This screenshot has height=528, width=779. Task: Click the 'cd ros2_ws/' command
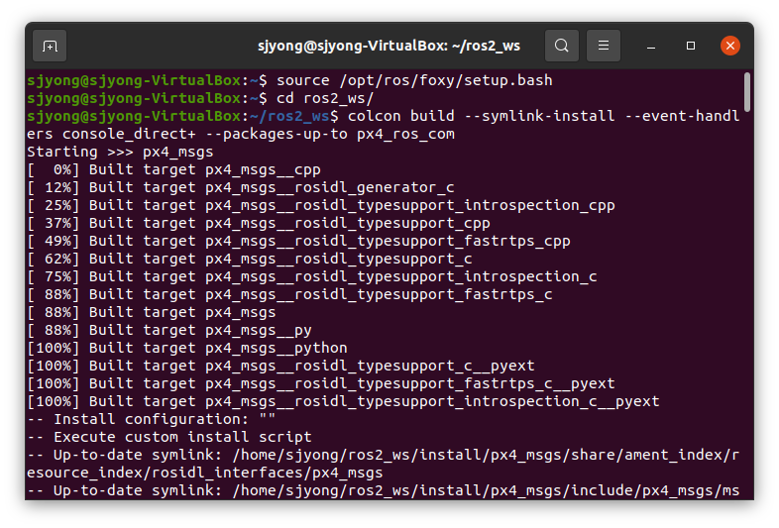[324, 98]
